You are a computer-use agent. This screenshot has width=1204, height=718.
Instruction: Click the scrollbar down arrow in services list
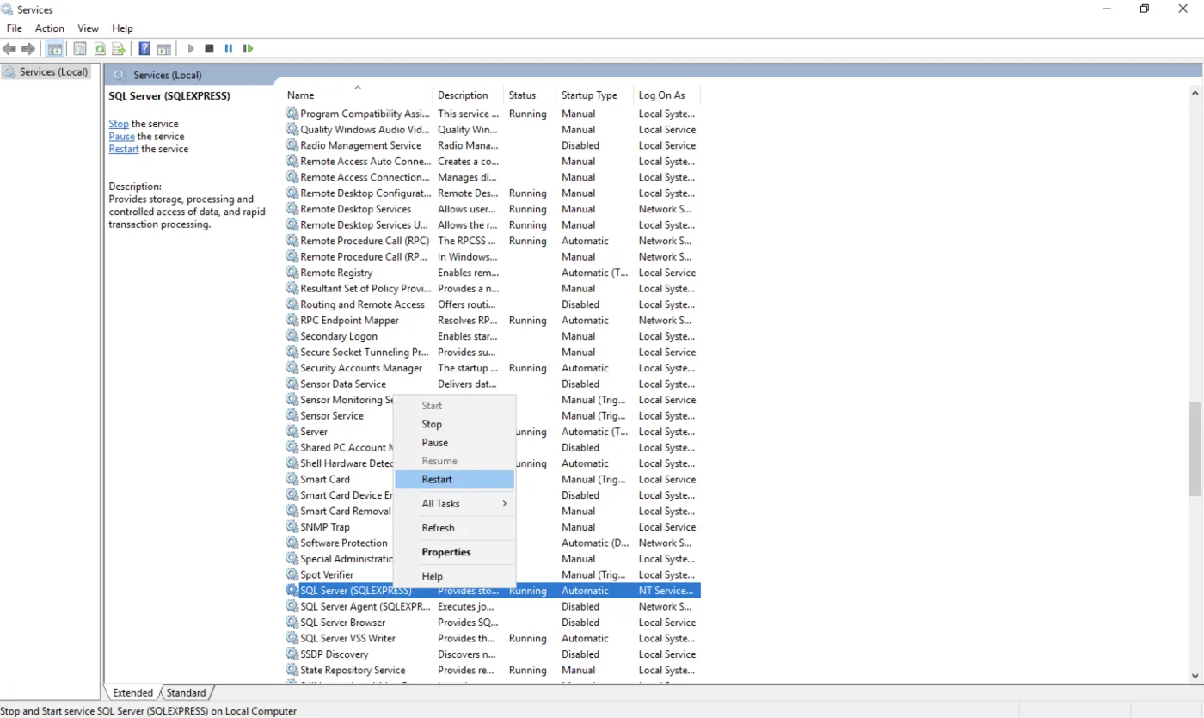pyautogui.click(x=1195, y=675)
